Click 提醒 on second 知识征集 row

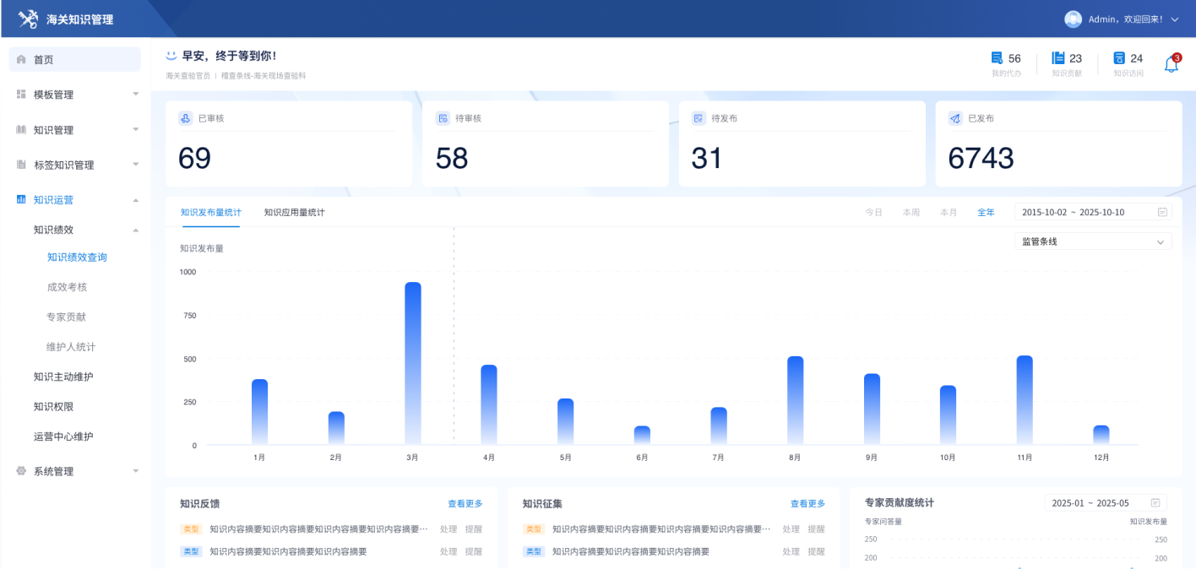(816, 551)
